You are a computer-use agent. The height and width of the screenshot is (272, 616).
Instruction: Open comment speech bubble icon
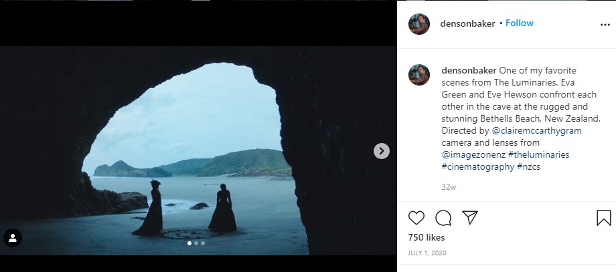pos(443,218)
